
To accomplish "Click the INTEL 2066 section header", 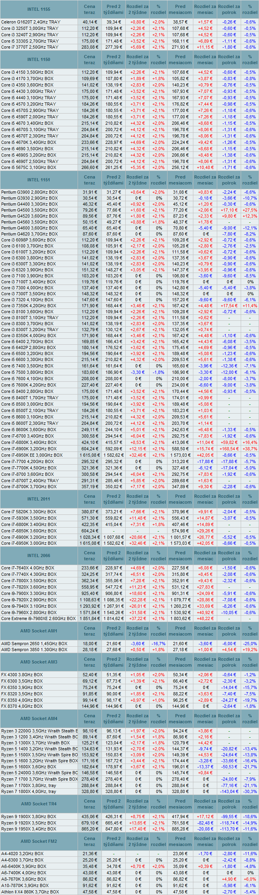I will point(39,555).
